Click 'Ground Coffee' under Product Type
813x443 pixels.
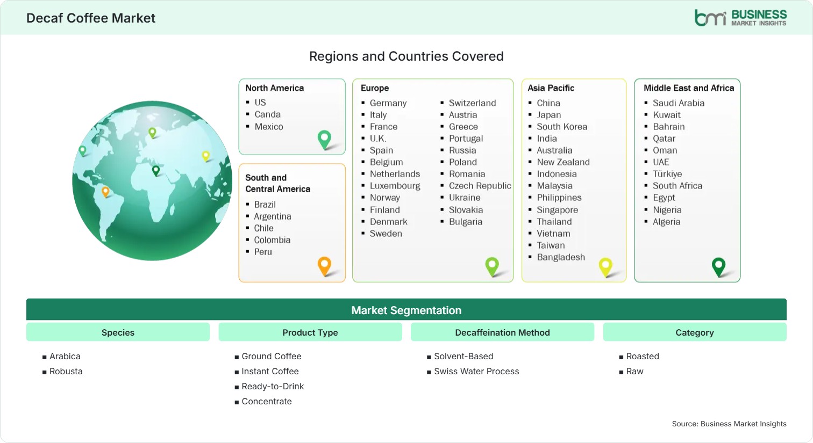point(272,357)
